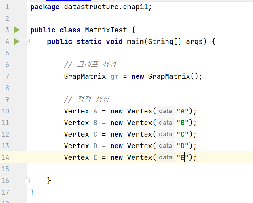The width and height of the screenshot is (253, 203).
Task: Click the string literal "C"
Action: (182, 135)
